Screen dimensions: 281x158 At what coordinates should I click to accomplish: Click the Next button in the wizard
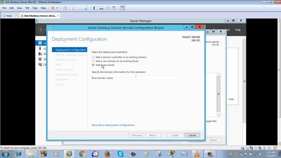pos(153,135)
